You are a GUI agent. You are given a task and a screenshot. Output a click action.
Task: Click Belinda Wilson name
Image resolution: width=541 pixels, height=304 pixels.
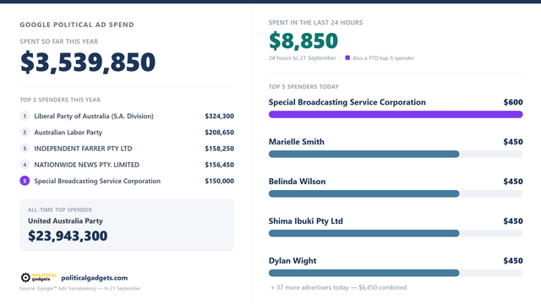pos(297,182)
